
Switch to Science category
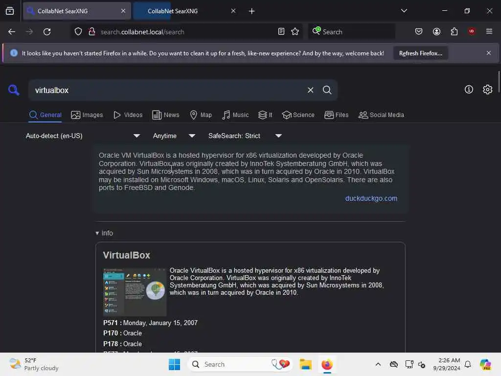click(x=298, y=115)
